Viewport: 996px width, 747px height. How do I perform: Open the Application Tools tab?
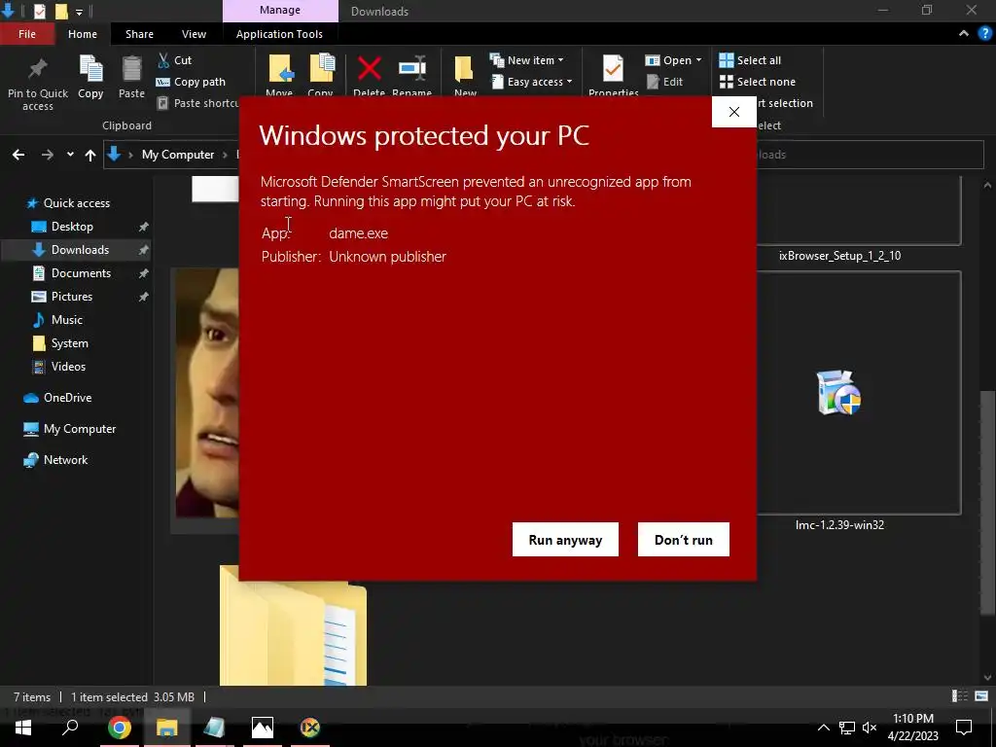[x=279, y=34]
